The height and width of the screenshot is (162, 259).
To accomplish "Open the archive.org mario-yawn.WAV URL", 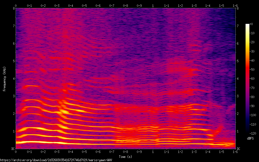I will [x=56, y=160].
